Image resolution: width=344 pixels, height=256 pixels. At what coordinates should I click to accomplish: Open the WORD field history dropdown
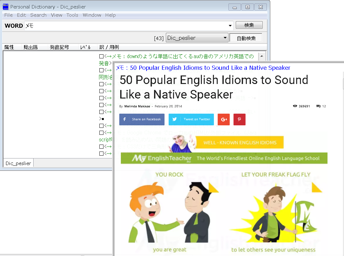[x=230, y=25]
